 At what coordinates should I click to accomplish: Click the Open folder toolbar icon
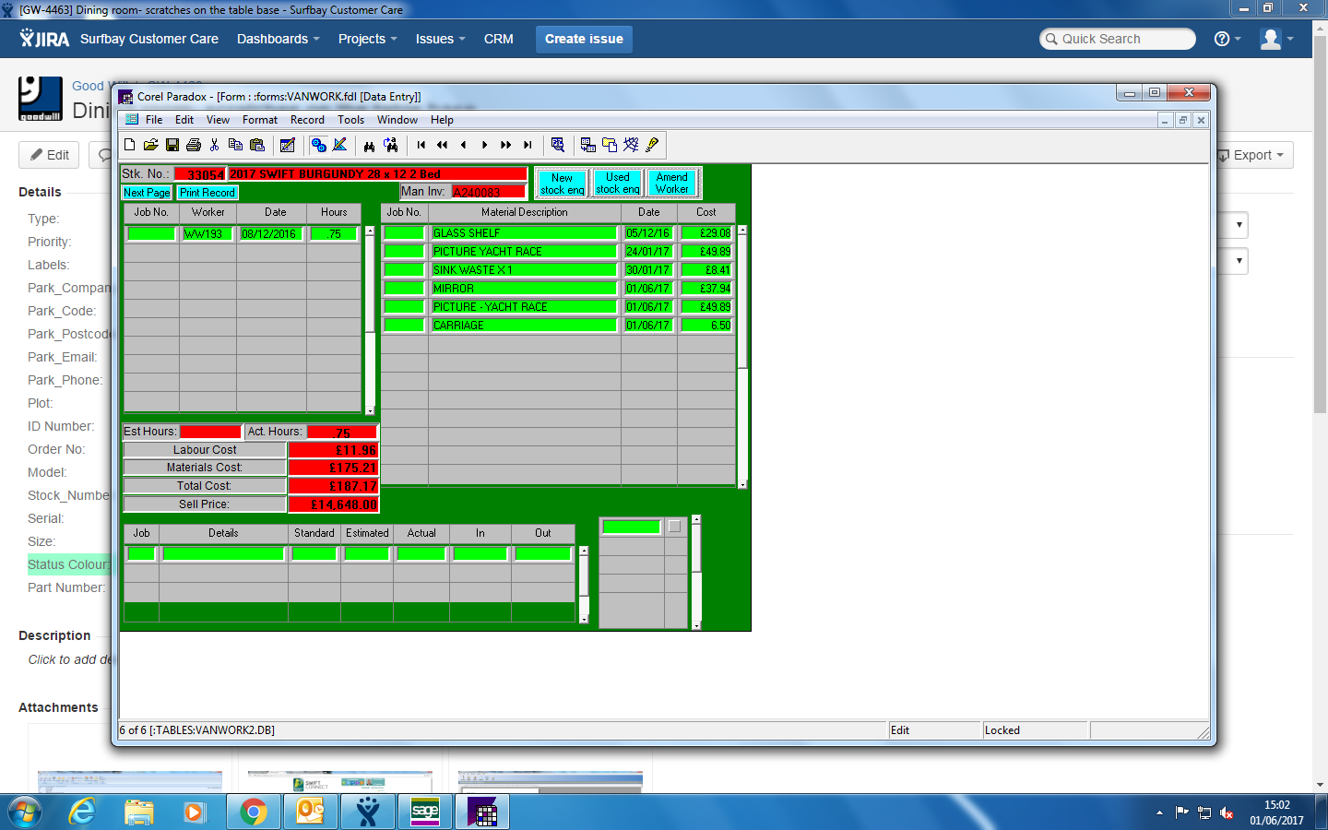pos(151,145)
